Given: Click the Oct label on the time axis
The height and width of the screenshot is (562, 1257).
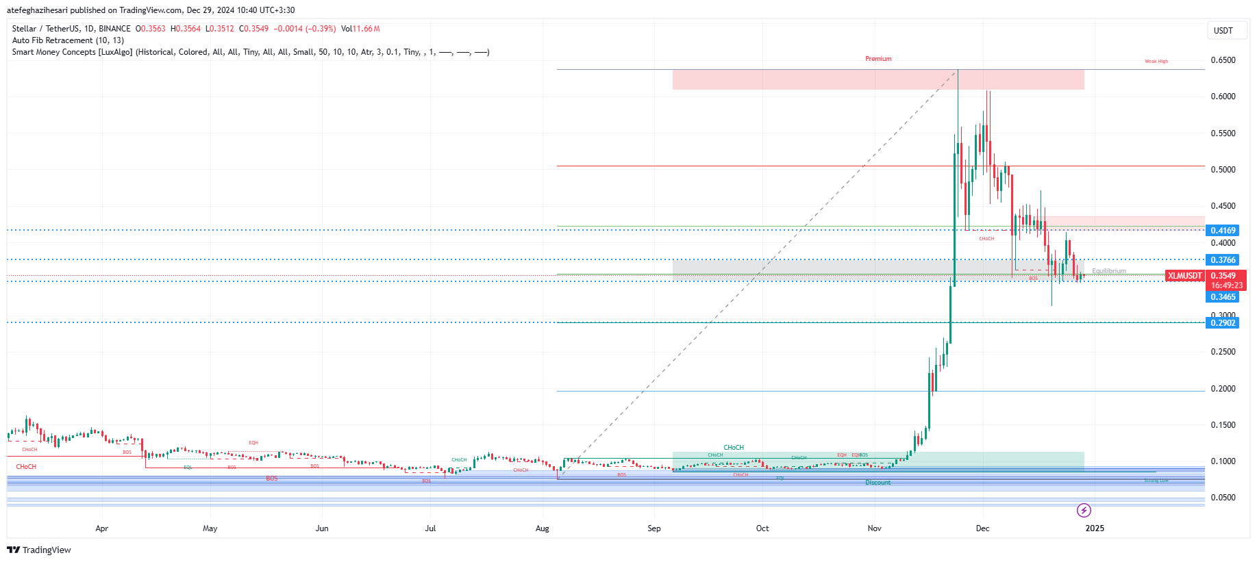Looking at the screenshot, I should [x=762, y=528].
